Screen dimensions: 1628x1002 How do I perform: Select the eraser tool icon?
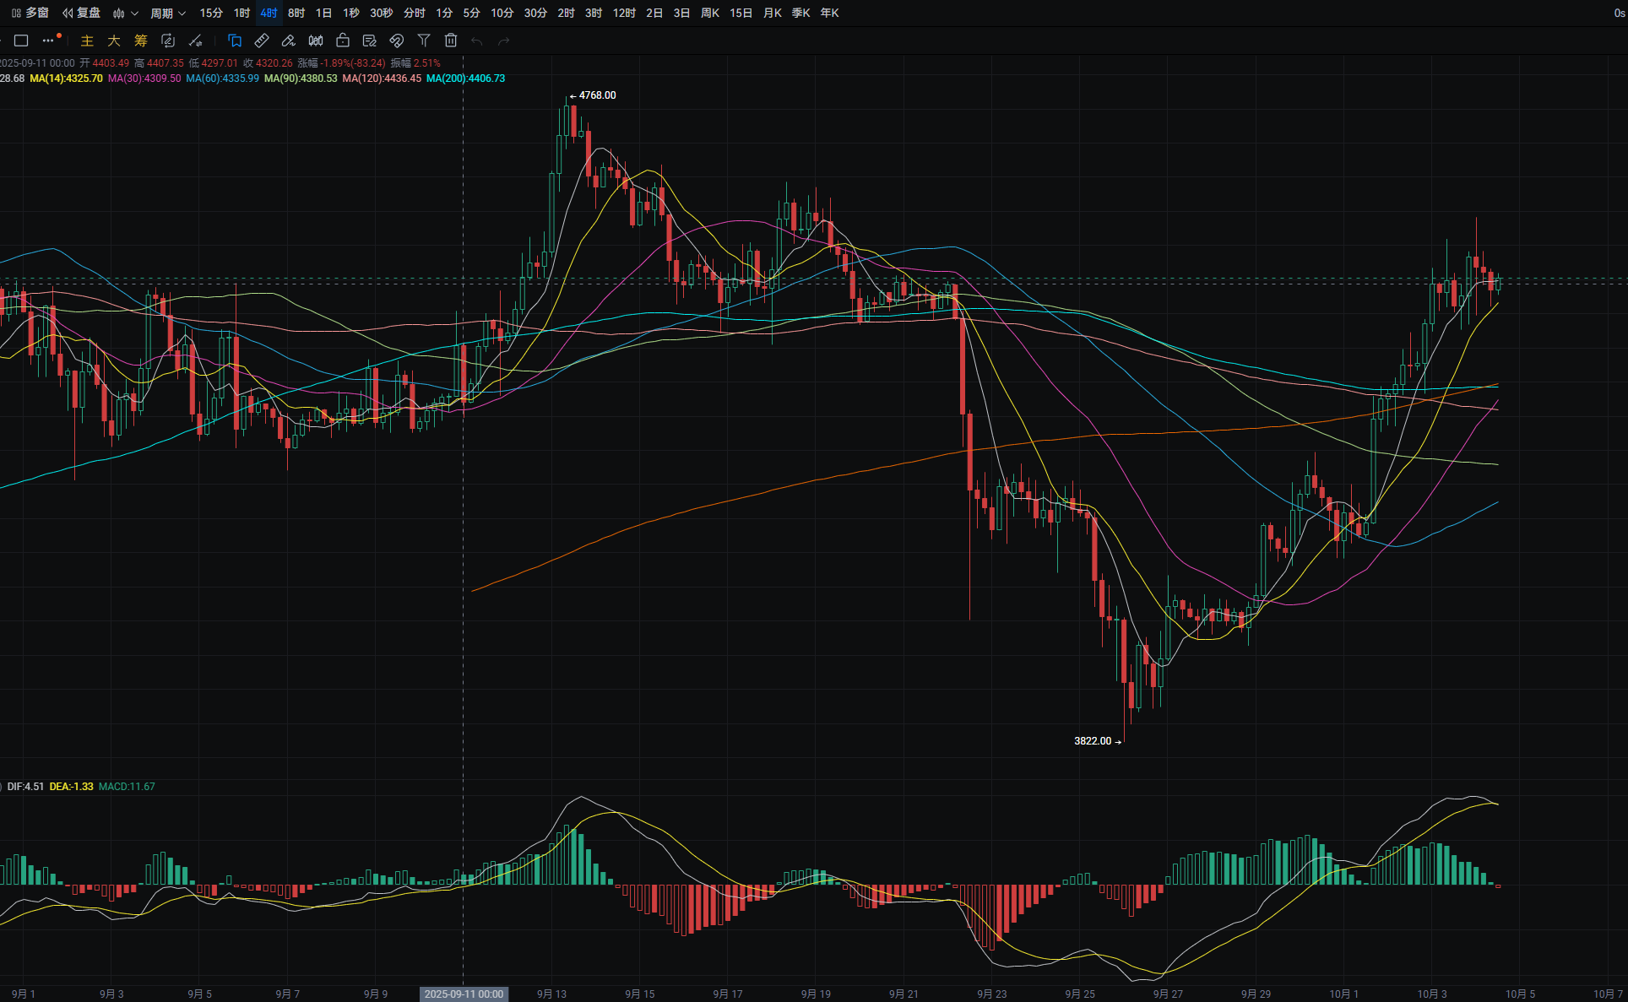pyautogui.click(x=289, y=41)
